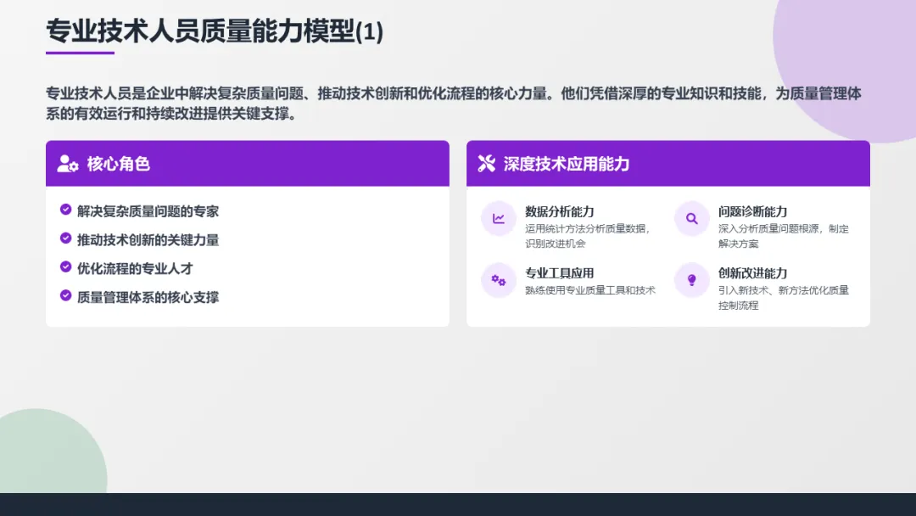Click the heading 创新改进能力

(x=752, y=273)
